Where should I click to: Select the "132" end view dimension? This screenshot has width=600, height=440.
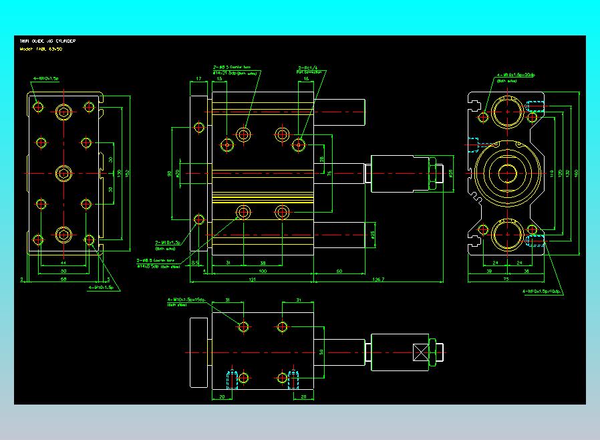pos(568,173)
